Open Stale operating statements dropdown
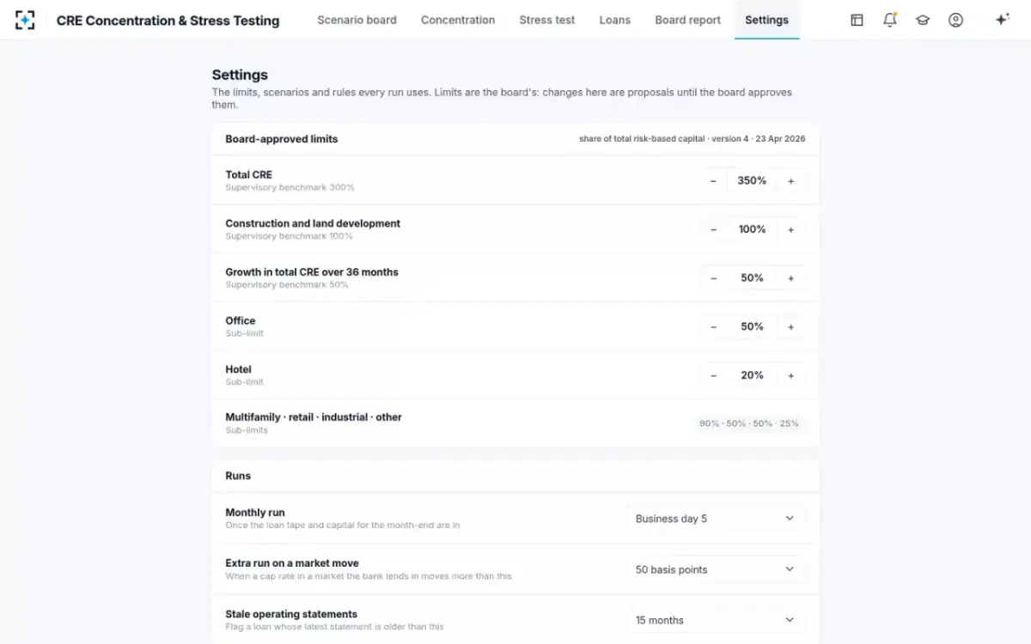Viewport: 1031px width, 644px height. [716, 620]
